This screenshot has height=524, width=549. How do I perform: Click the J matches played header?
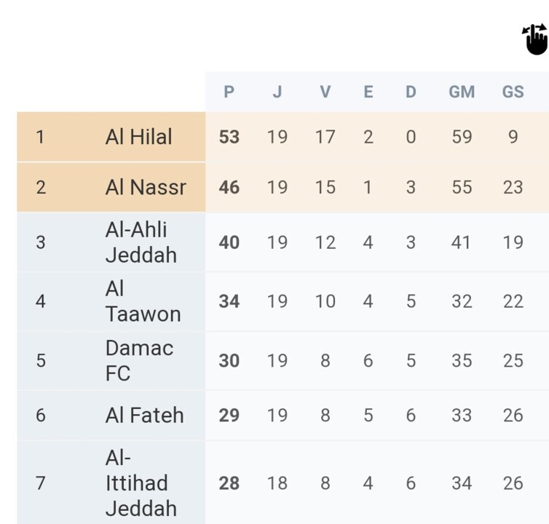pos(277,92)
